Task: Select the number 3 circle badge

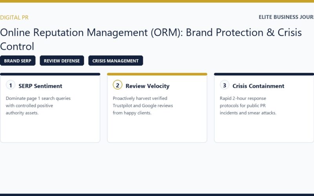Action: (x=225, y=85)
